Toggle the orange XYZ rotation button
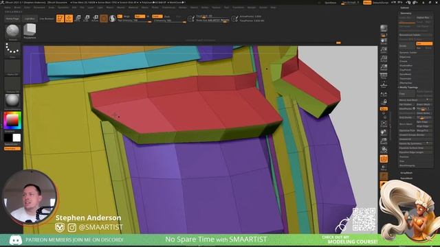 [x=384, y=108]
